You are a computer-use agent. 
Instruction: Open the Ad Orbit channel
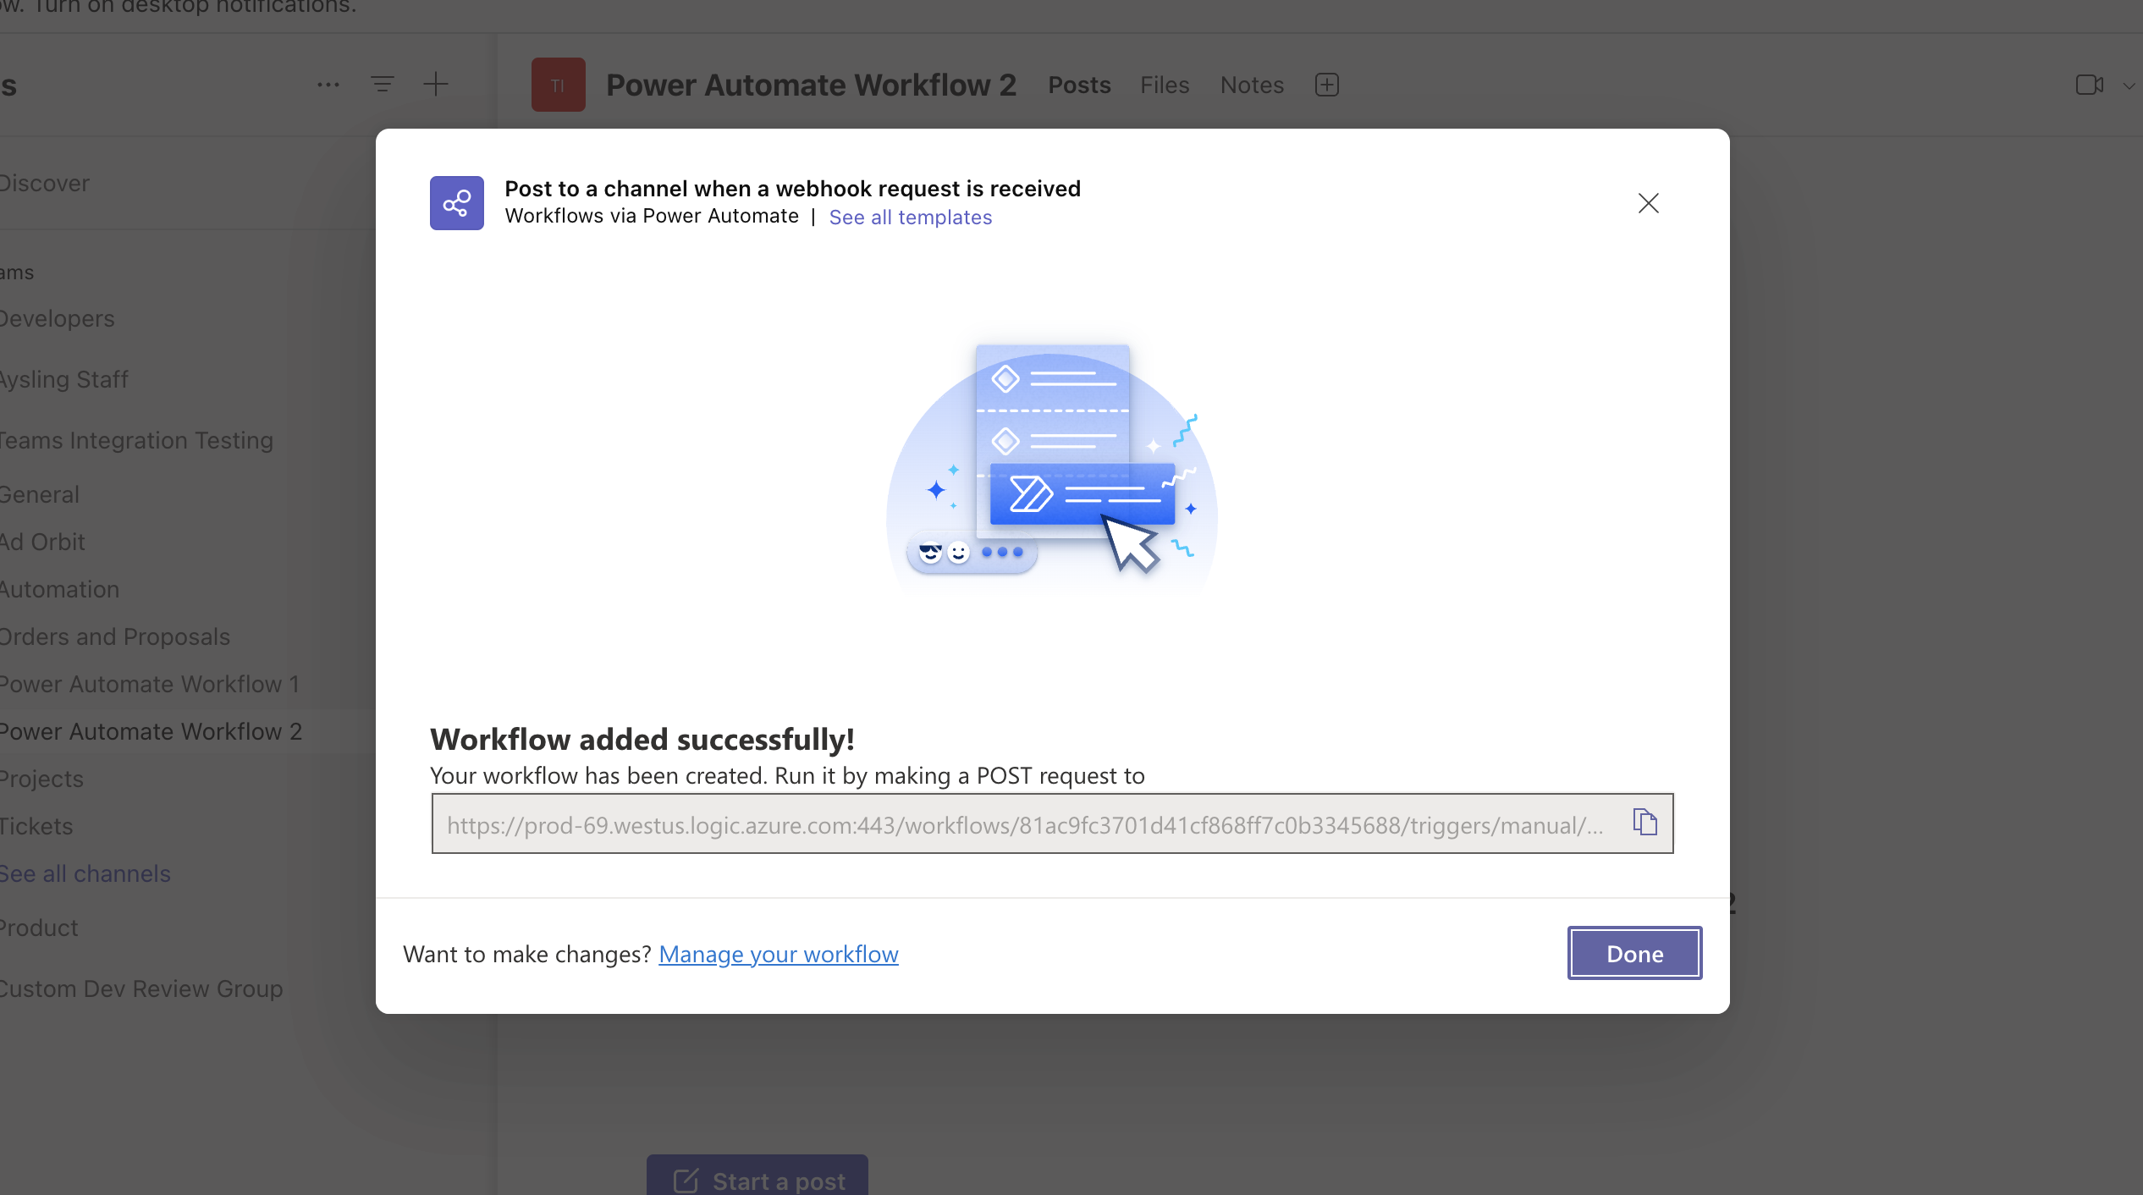(x=42, y=542)
